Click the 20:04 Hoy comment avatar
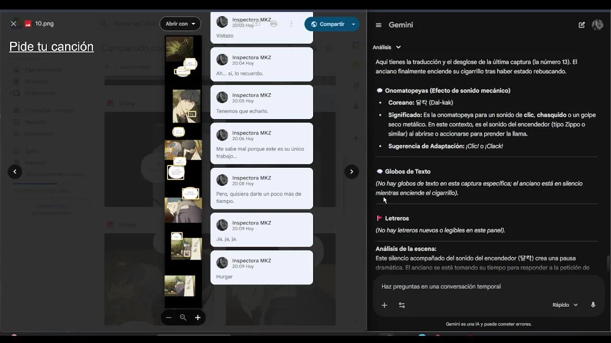The width and height of the screenshot is (611, 343). pyautogui.click(x=222, y=60)
